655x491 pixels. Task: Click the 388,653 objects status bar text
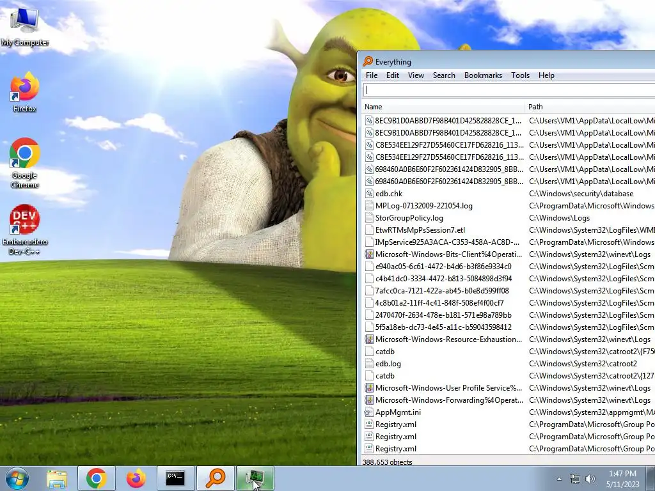click(x=387, y=462)
